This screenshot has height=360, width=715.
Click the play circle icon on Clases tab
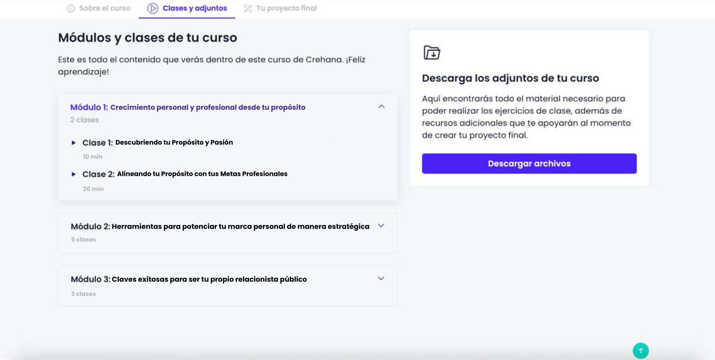pos(153,8)
